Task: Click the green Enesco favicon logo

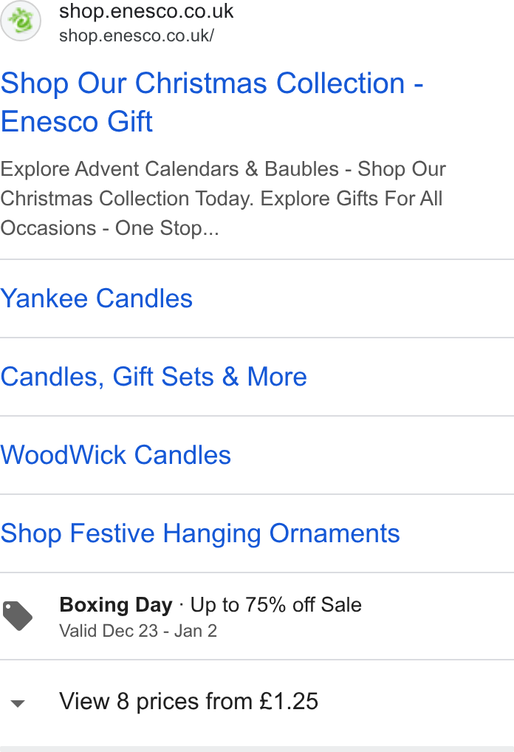Action: pyautogui.click(x=21, y=21)
